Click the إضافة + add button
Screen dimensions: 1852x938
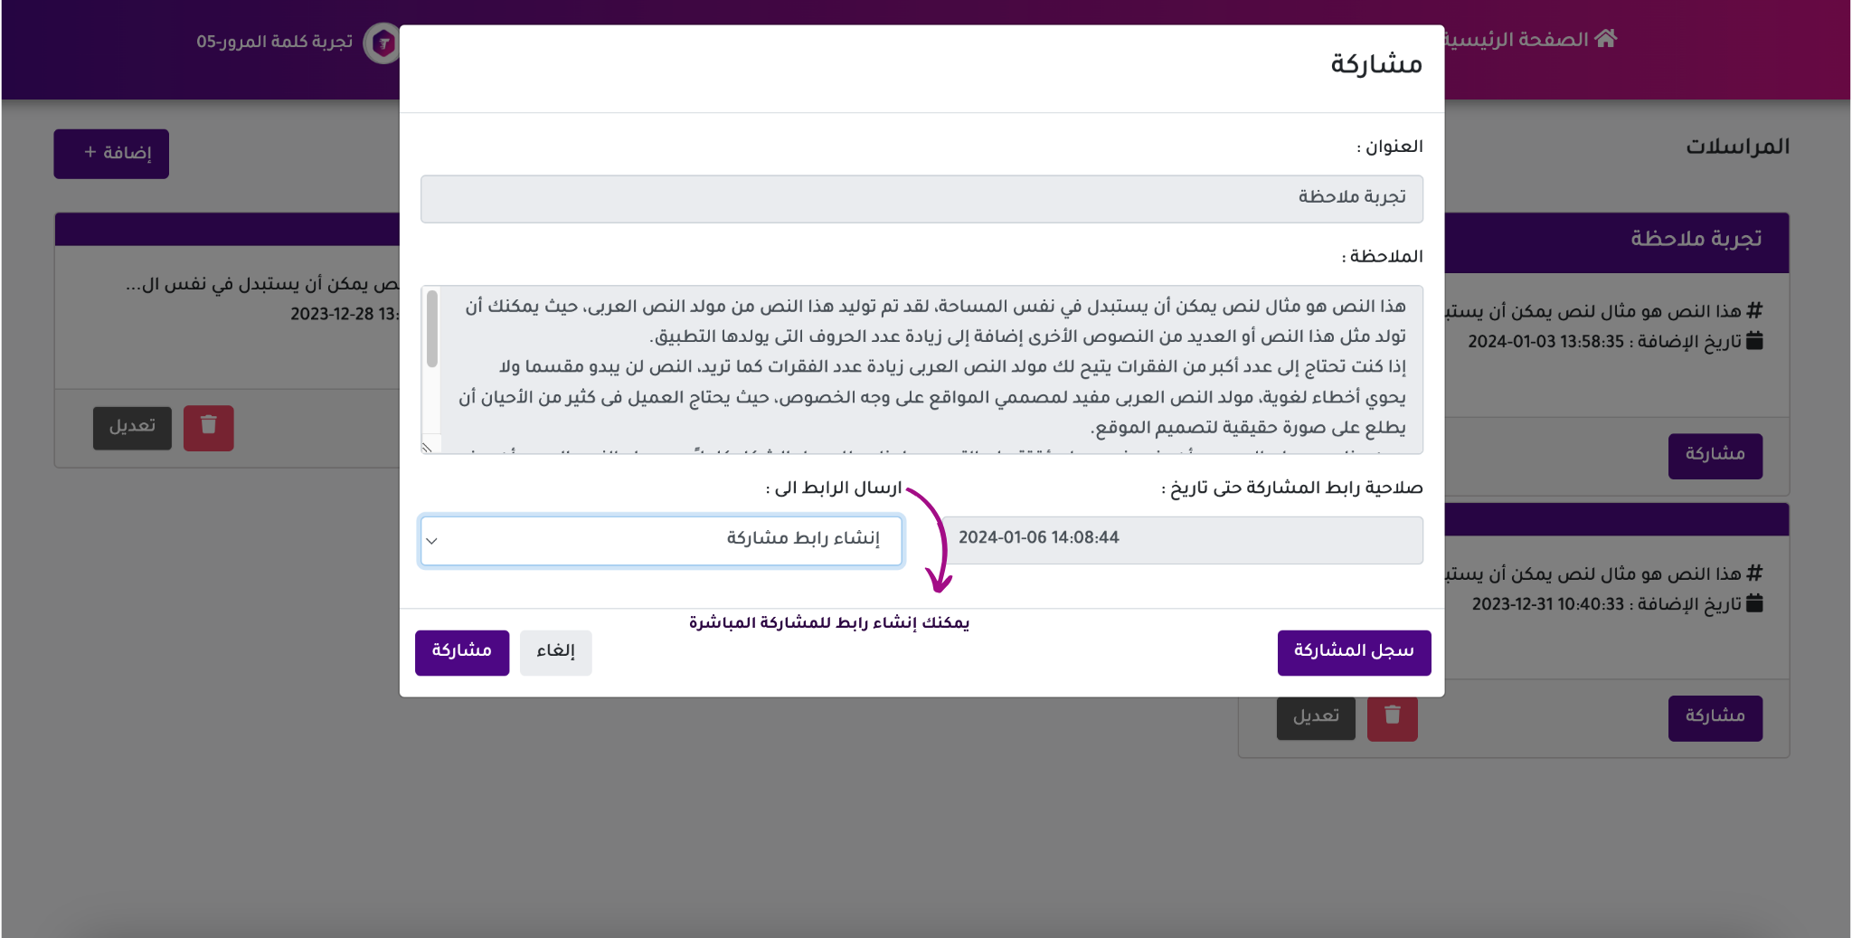tap(111, 154)
